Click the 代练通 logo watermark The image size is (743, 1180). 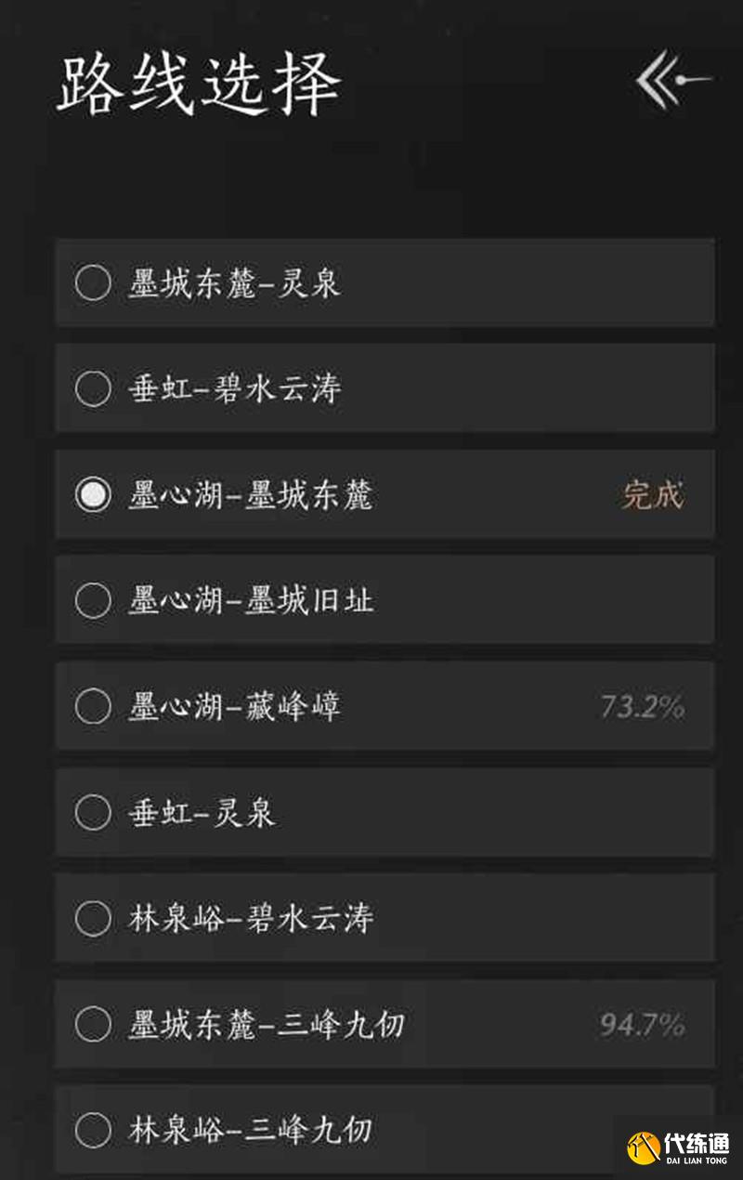tap(679, 1148)
